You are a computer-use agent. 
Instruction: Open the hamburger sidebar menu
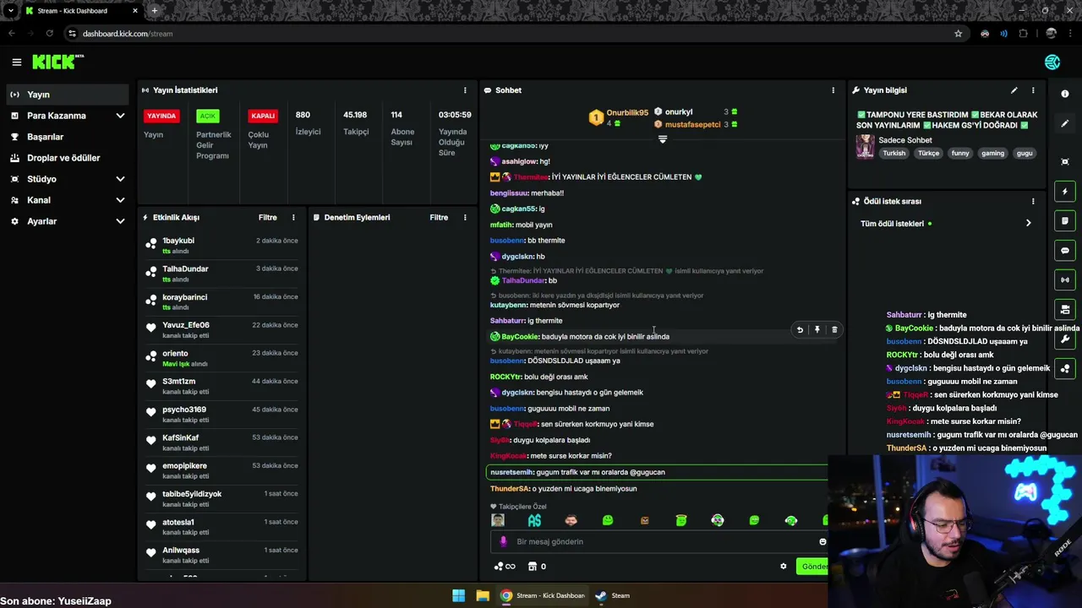click(x=16, y=62)
